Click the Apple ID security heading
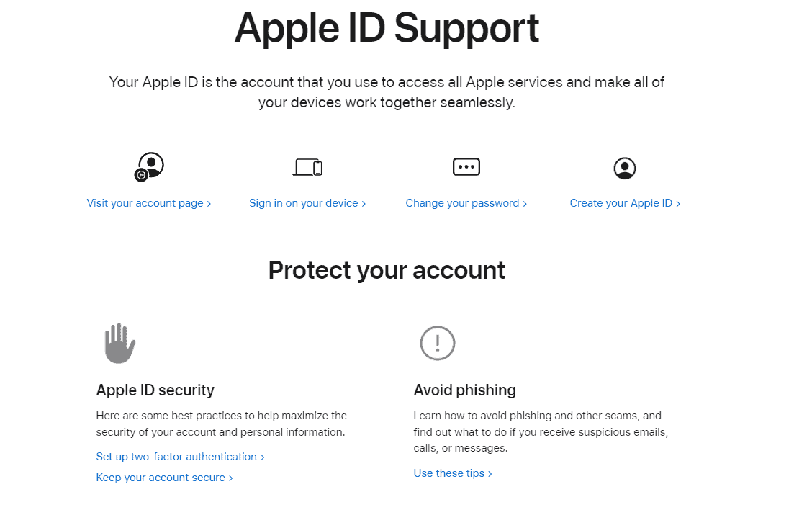This screenshot has width=812, height=510. coord(155,390)
